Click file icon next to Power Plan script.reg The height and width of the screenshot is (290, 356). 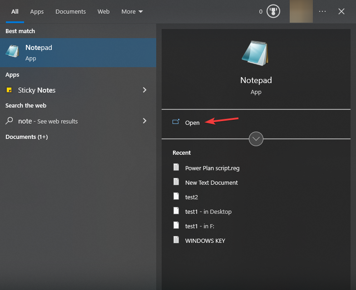176,167
